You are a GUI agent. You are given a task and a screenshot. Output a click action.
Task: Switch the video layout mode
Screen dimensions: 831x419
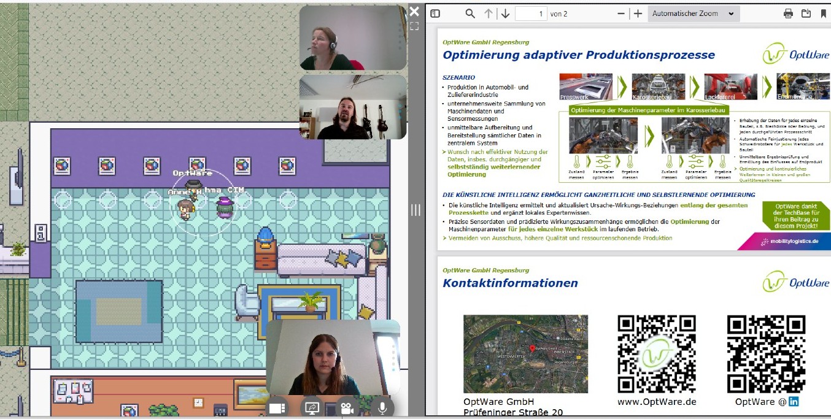(277, 407)
